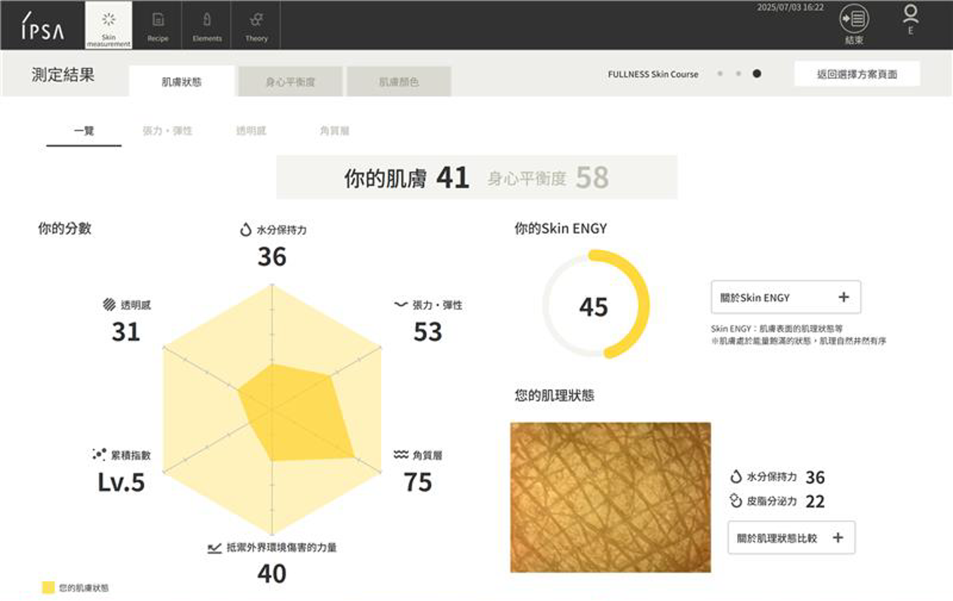This screenshot has height=601, width=953.
Task: Click the yellow 您的肌膚狀態 legend swatch
Action: point(48,588)
